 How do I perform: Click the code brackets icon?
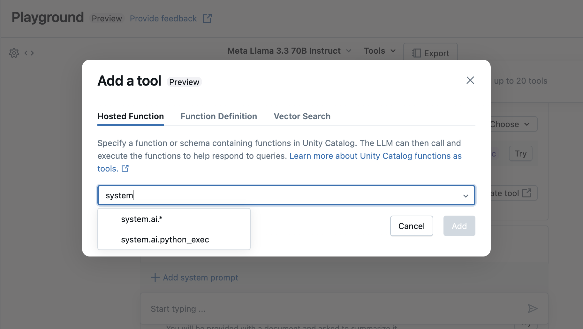[x=29, y=53]
